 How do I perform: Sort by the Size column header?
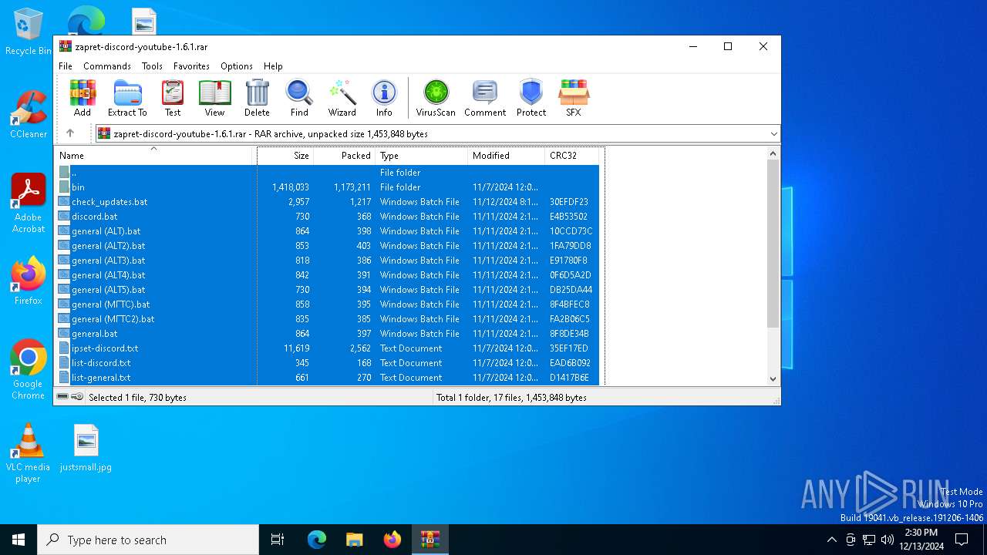pyautogui.click(x=285, y=156)
